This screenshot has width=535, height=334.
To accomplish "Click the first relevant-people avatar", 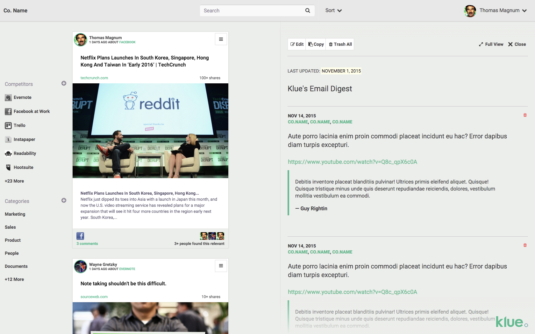I will point(204,236).
